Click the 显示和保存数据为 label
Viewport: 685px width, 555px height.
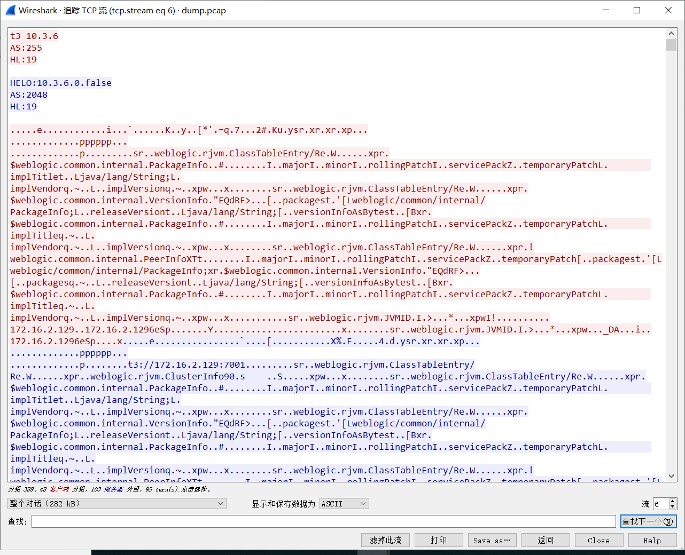pyautogui.click(x=284, y=504)
